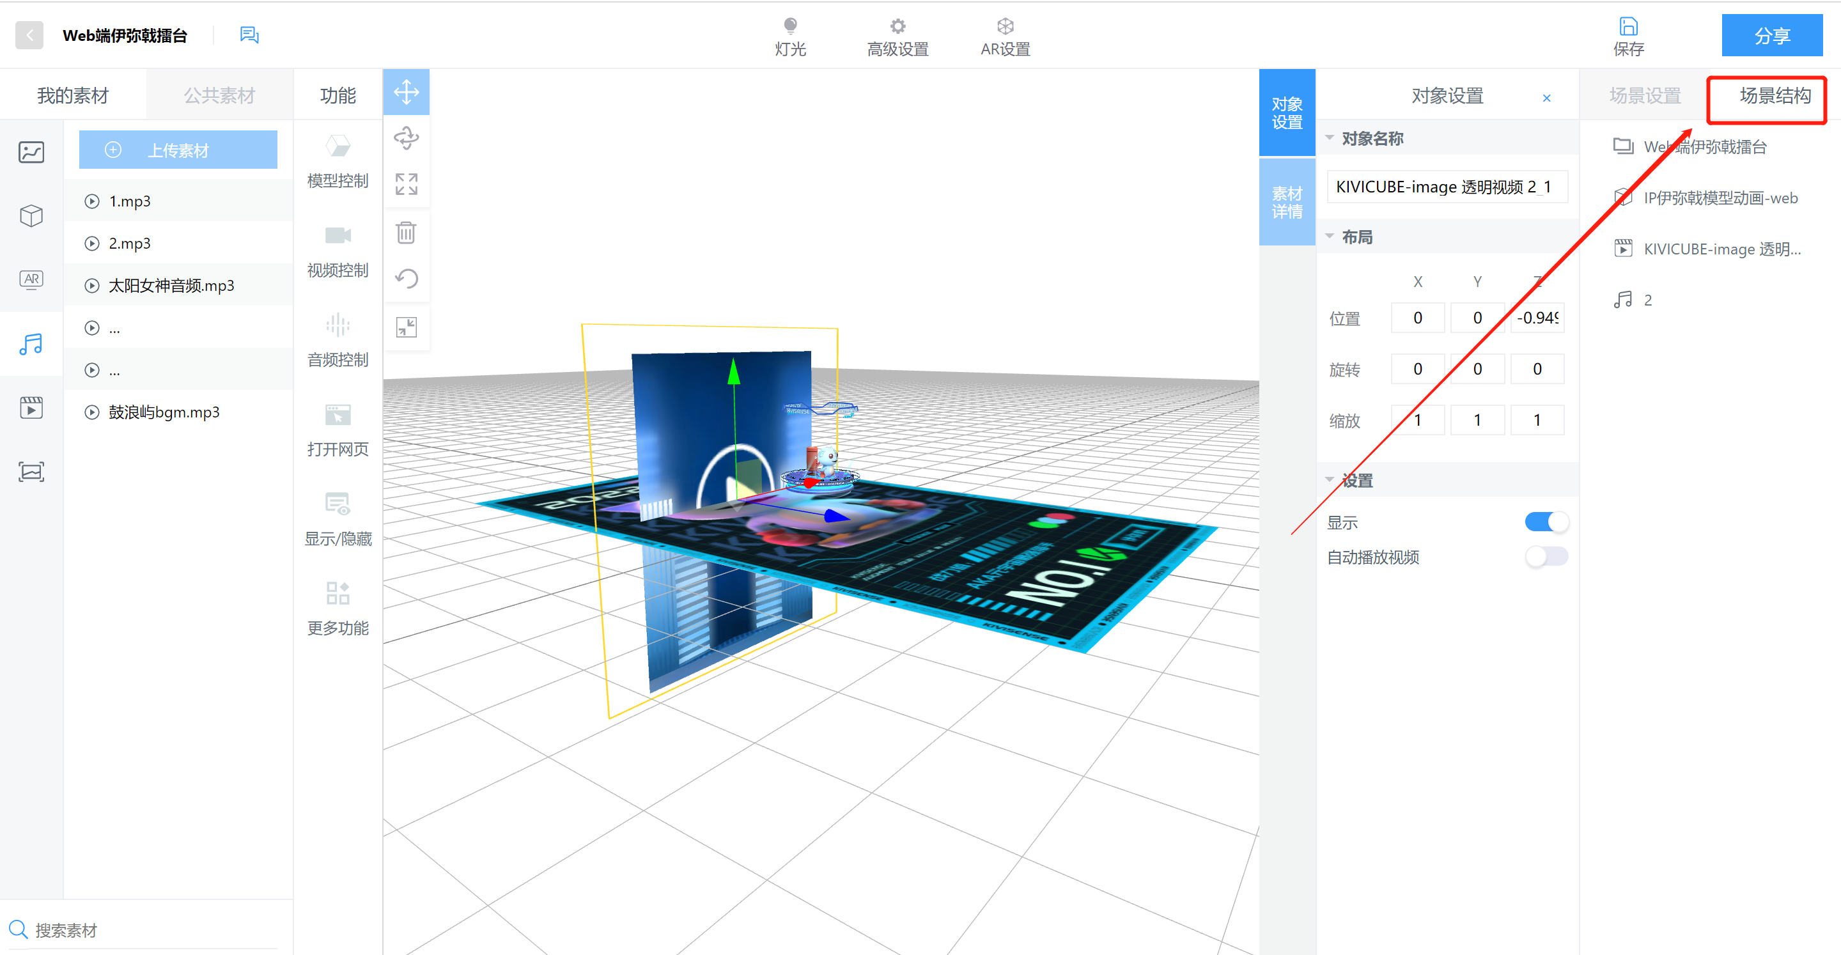
Task: Toggle the 显示 switch off
Action: (1546, 522)
